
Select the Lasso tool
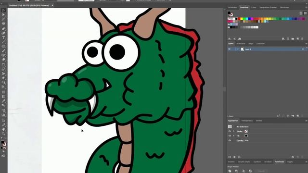click(3, 24)
